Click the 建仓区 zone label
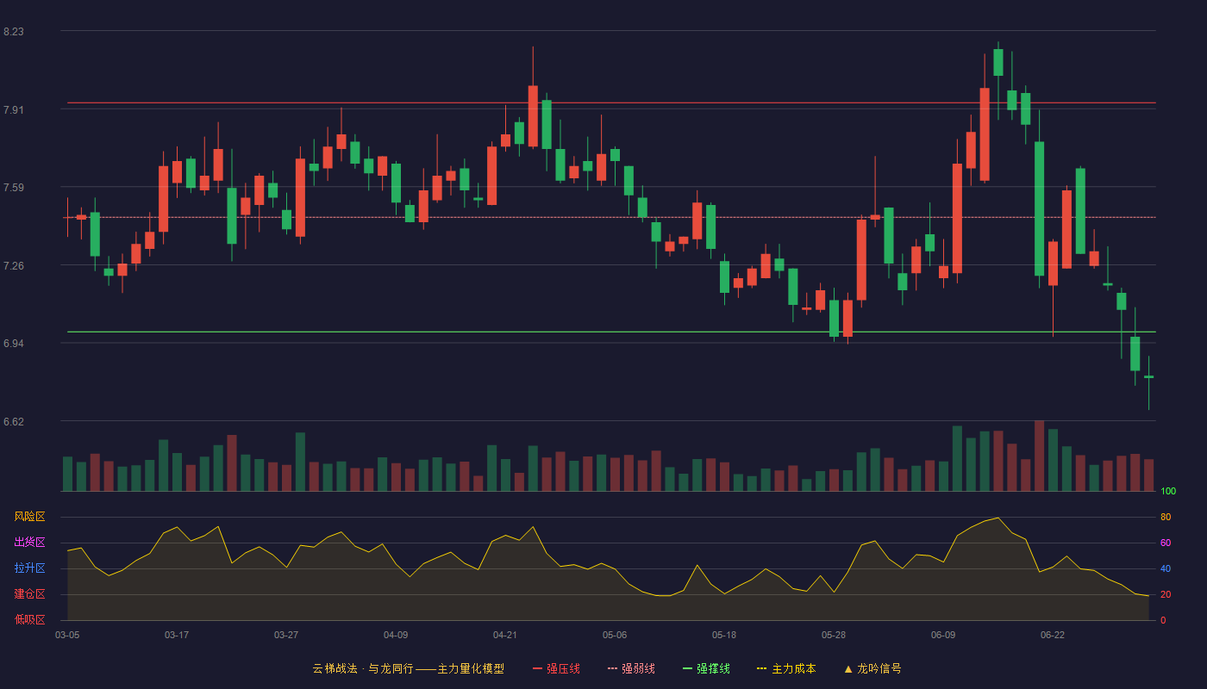The height and width of the screenshot is (689, 1207). pyautogui.click(x=30, y=594)
